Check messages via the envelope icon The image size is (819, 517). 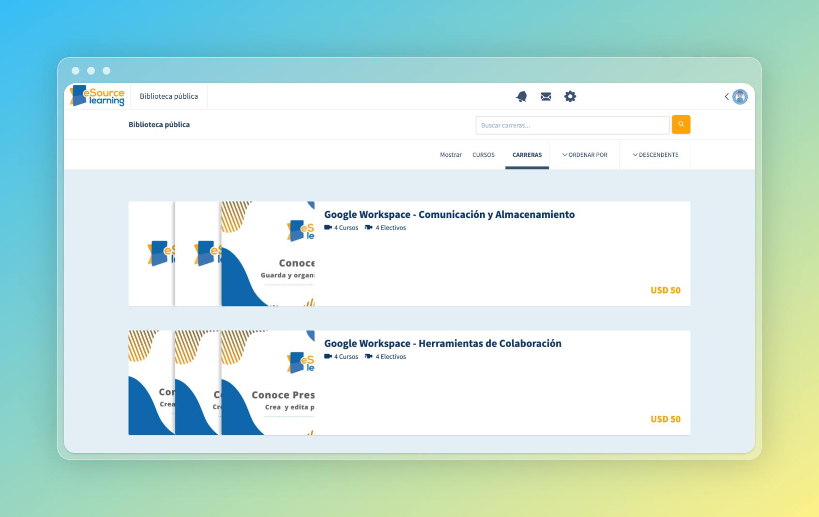point(546,96)
